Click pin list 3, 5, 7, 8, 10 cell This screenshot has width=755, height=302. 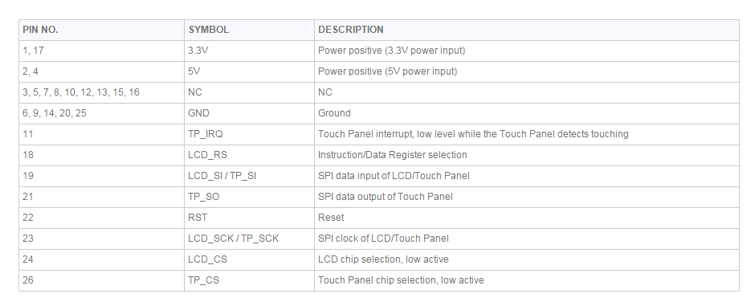(x=101, y=92)
